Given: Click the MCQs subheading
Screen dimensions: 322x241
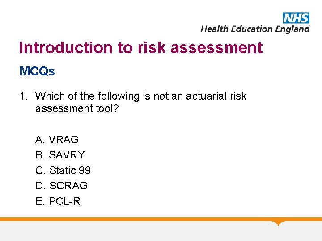Looking at the screenshot, I should (x=37, y=71).
